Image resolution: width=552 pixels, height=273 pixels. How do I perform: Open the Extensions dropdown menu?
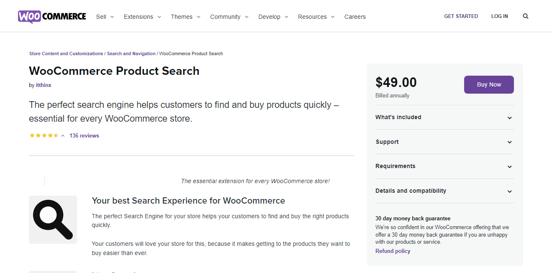click(x=142, y=17)
